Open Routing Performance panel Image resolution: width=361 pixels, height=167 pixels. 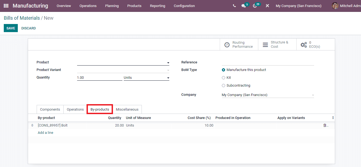click(x=239, y=44)
